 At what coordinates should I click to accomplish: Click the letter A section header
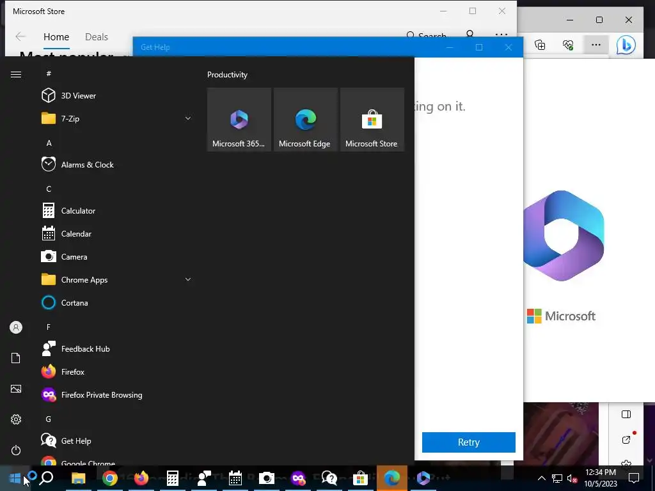[49, 143]
